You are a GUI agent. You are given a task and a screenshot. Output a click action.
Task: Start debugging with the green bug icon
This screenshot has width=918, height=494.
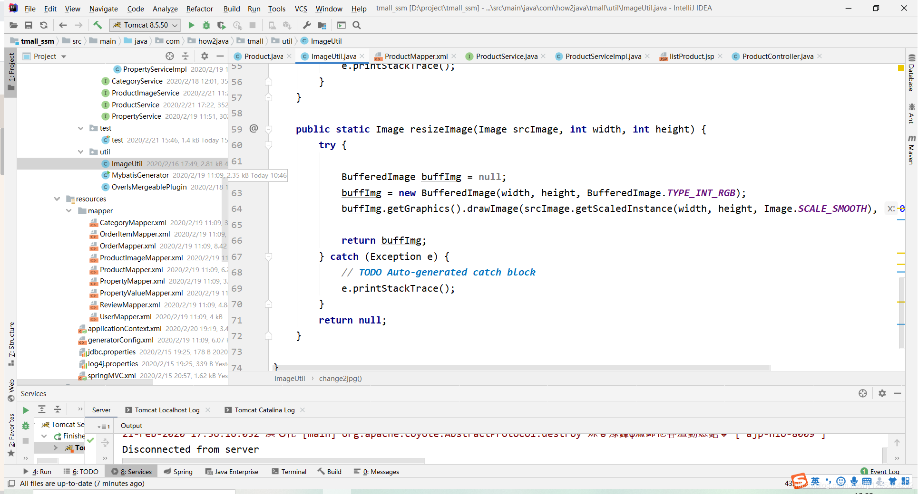point(206,25)
